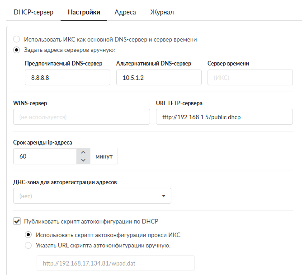302x275 pixels.
Task: Go to the Журнал tab
Action: (x=162, y=12)
